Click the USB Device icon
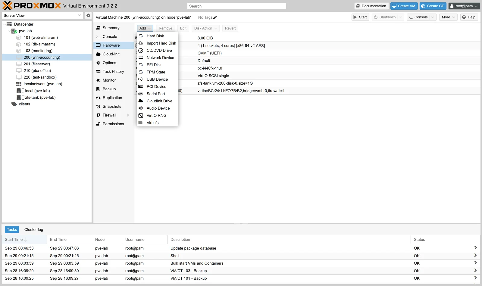482x286 pixels. (141, 79)
